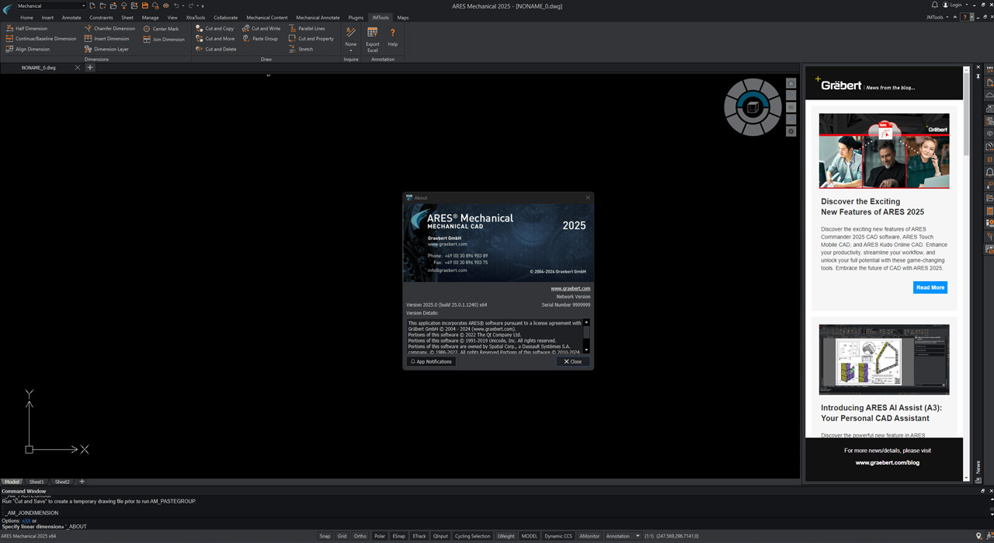Screen dimensions: 994x543
Task: Use the Paste Group command
Action: click(x=260, y=39)
